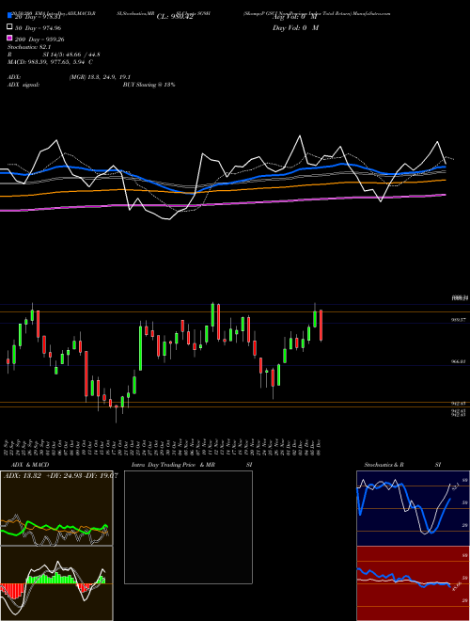Click the 'Avg Vol: 0 M' text

coord(294,17)
